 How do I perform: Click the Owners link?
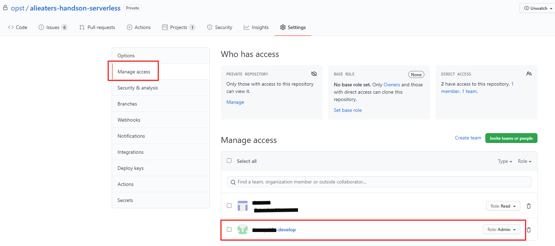392,85
